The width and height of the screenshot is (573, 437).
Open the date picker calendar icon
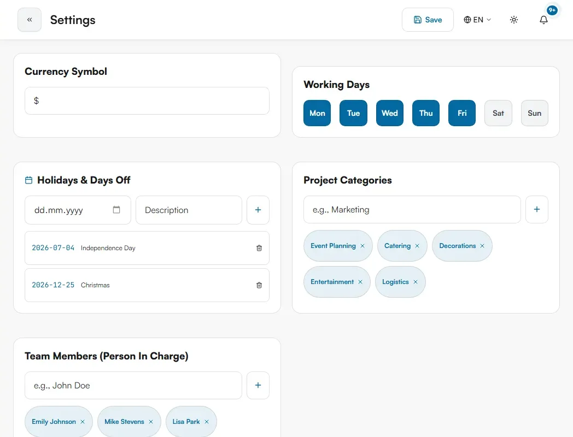tap(116, 210)
